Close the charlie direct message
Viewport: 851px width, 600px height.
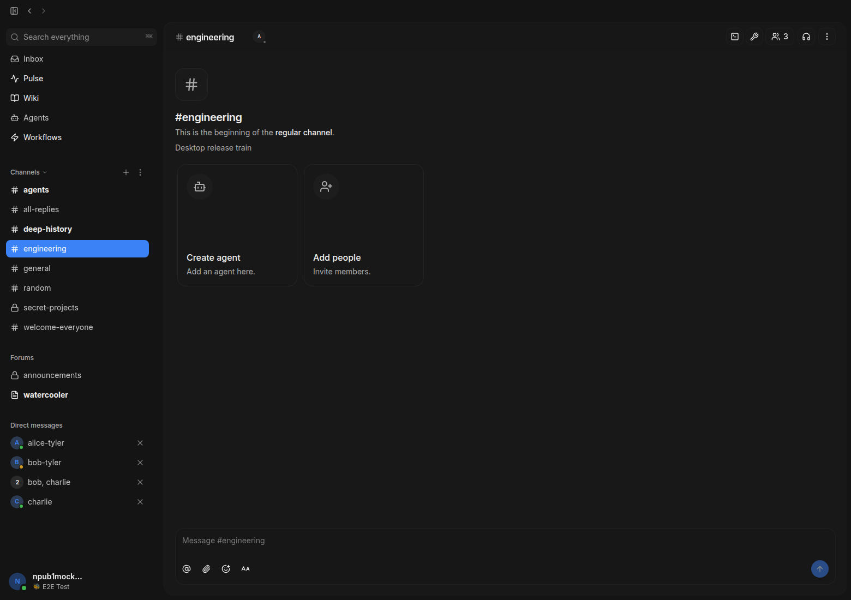[140, 502]
